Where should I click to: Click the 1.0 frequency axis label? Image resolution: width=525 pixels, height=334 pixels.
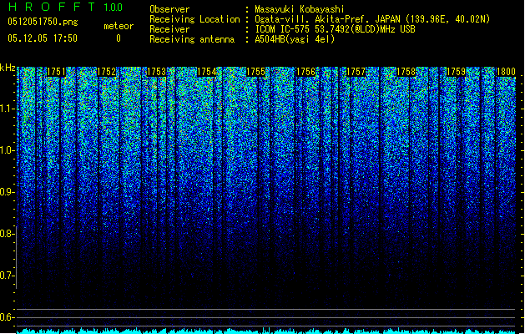point(8,150)
